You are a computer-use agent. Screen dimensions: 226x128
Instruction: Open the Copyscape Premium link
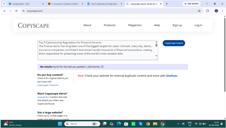pyautogui.click(x=48, y=85)
